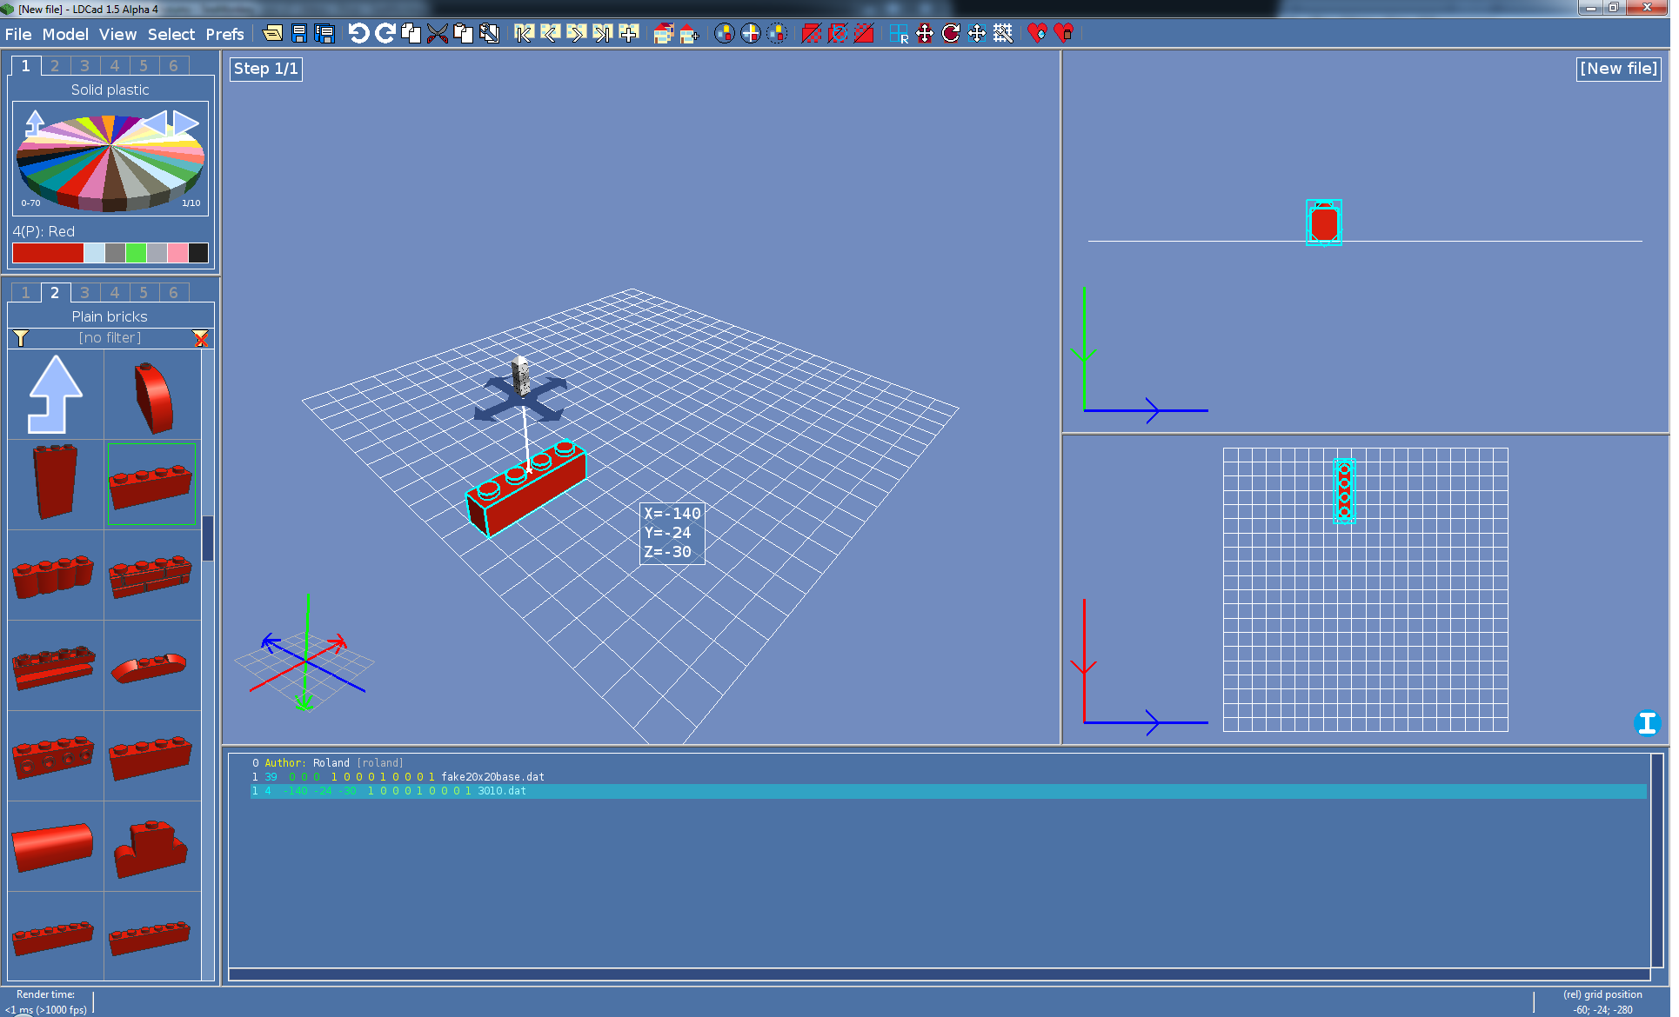Go up one level in color wheel
Image resolution: width=1679 pixels, height=1017 pixels.
point(35,121)
